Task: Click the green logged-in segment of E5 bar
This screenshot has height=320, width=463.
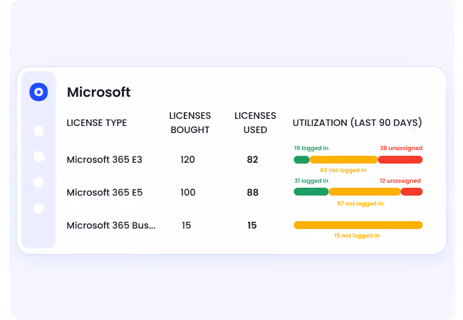Action: point(311,192)
